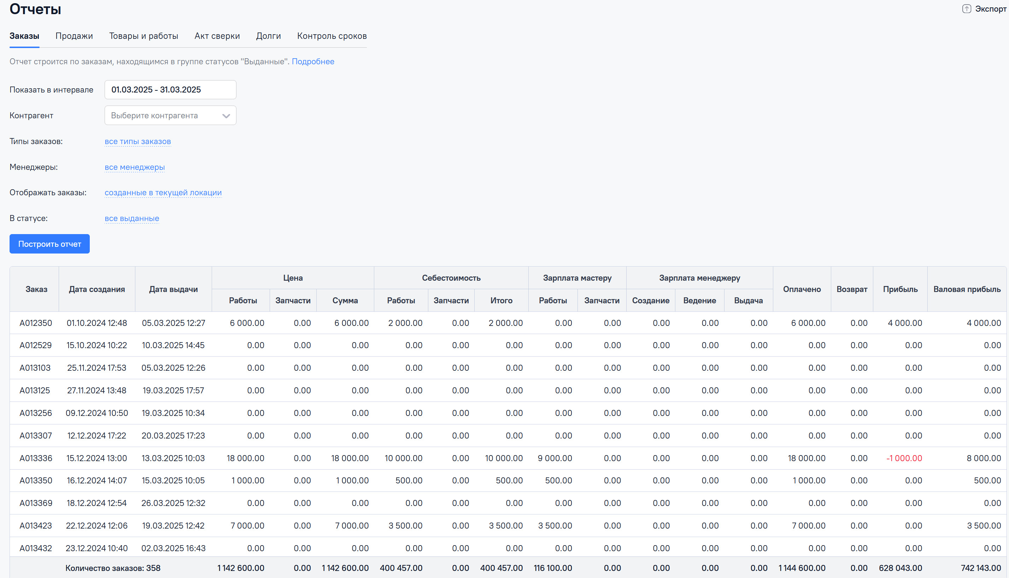Click the Себестоимость group header
Viewport: 1009px width, 578px height.
click(451, 278)
